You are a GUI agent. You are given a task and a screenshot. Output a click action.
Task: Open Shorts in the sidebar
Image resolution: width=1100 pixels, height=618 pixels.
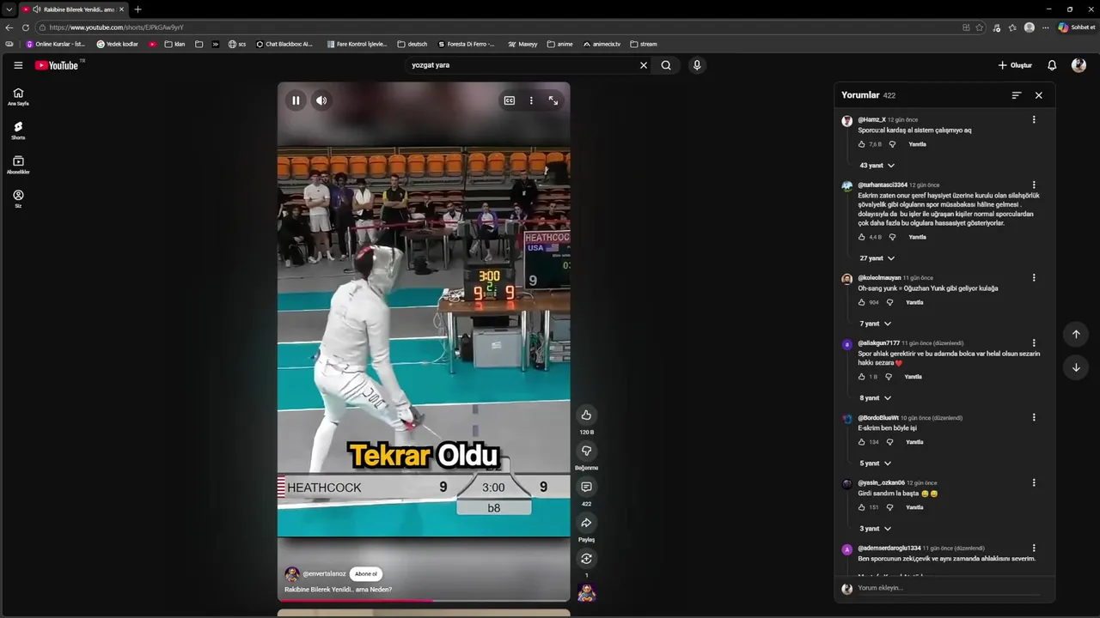pyautogui.click(x=18, y=130)
